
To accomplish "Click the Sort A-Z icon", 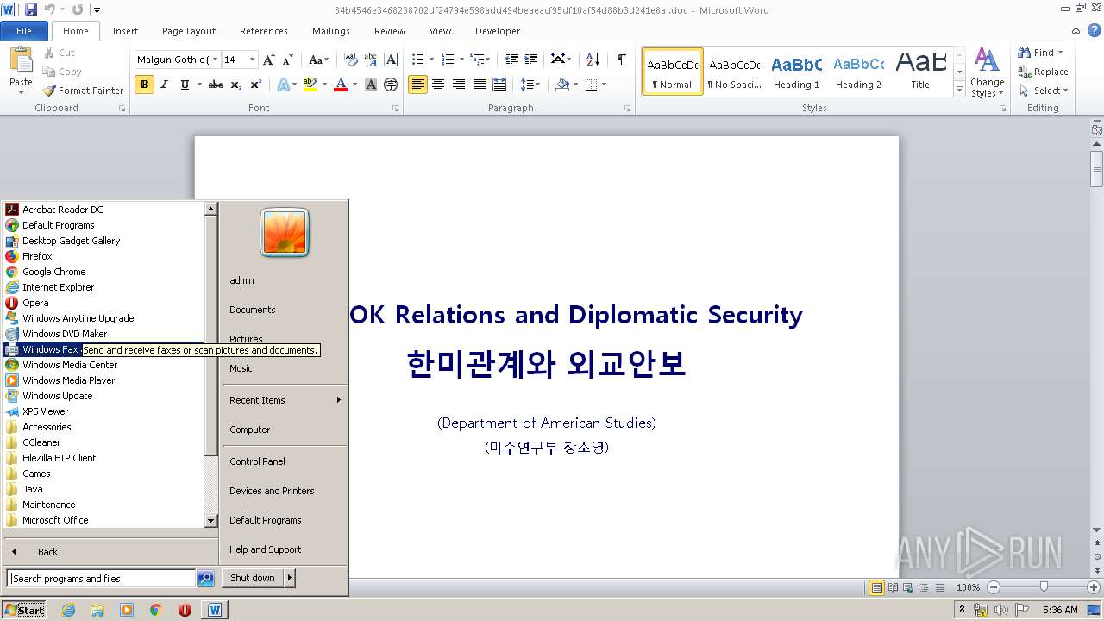I will [x=593, y=60].
